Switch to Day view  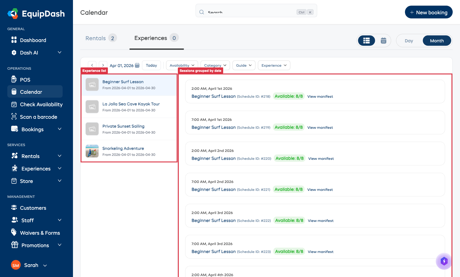pyautogui.click(x=409, y=40)
